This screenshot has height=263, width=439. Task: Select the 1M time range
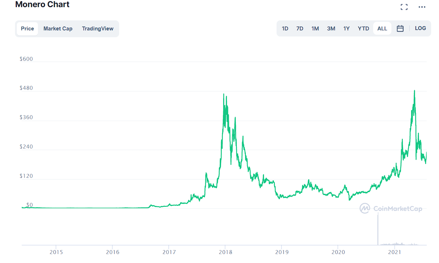tap(315, 29)
